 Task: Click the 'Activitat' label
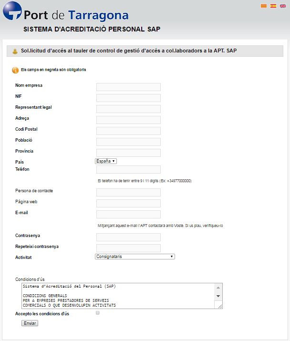coord(23,257)
